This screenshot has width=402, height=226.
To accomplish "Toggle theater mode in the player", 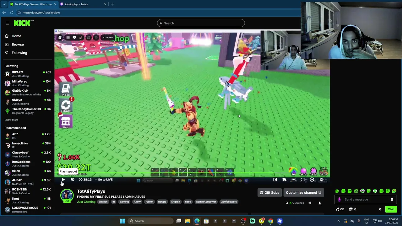I will click(293, 180).
